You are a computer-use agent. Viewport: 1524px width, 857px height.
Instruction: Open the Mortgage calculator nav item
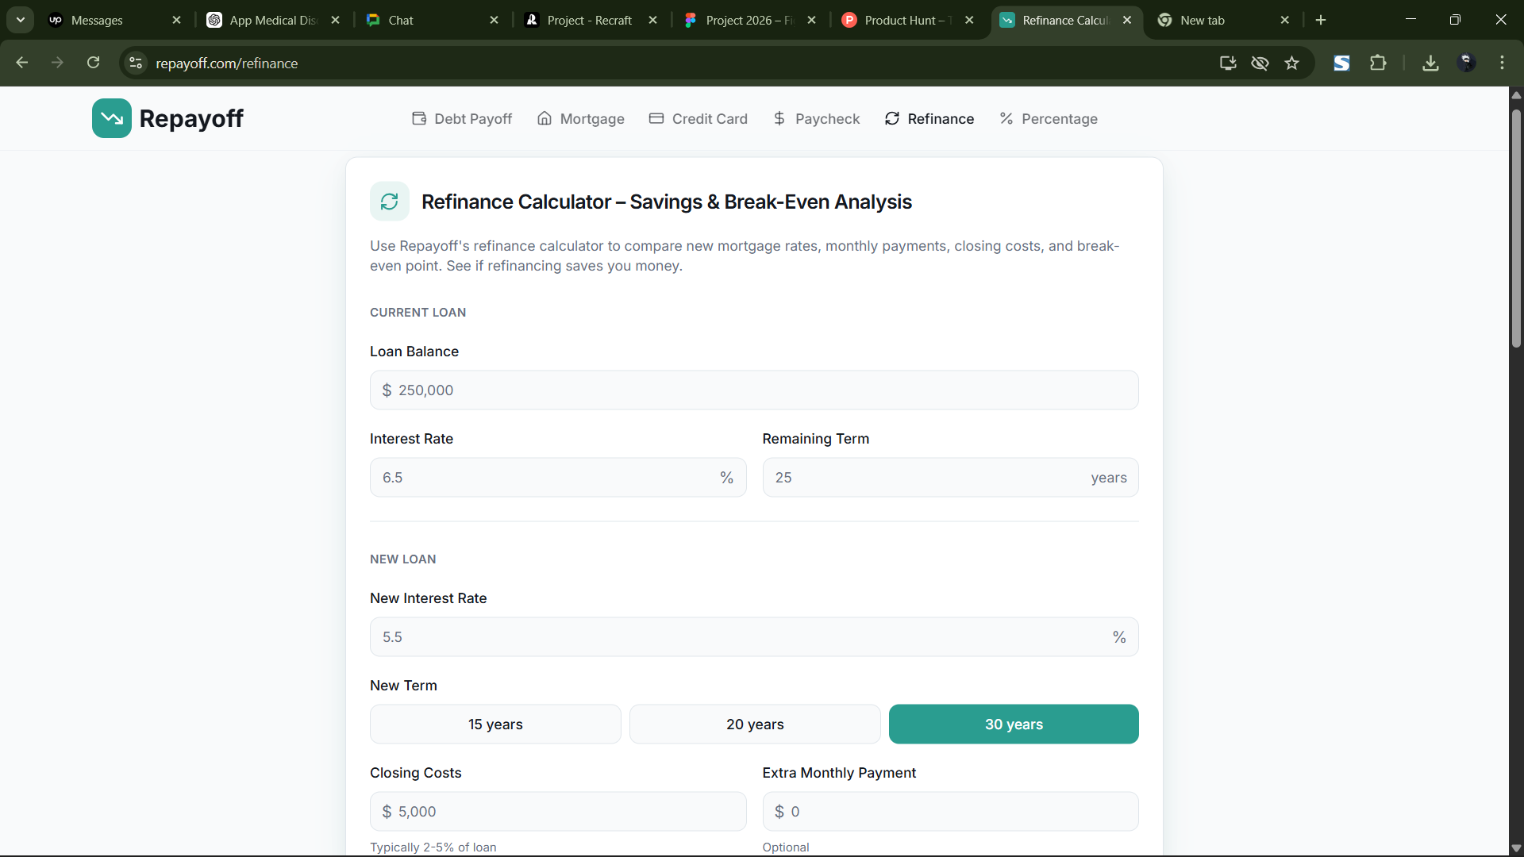tap(581, 118)
